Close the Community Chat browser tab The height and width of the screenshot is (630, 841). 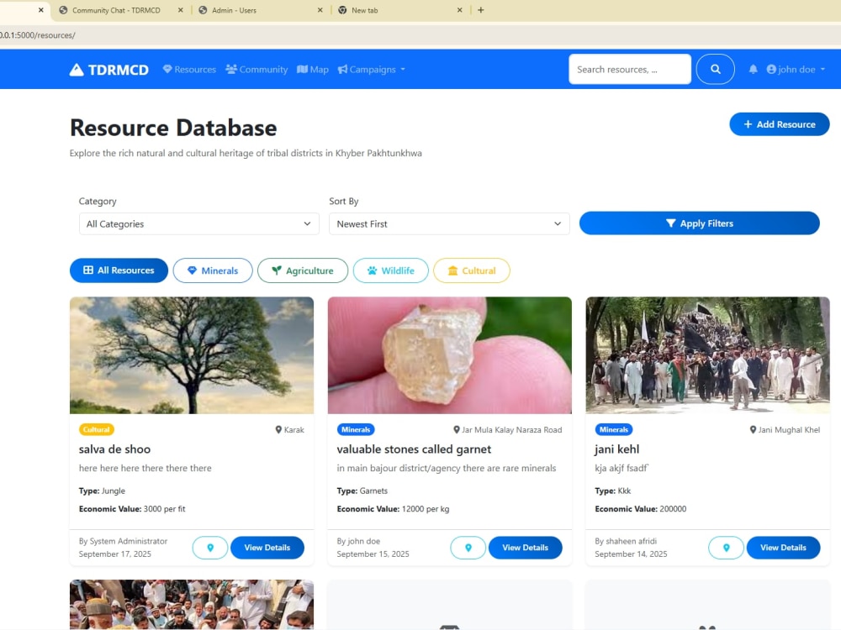(x=180, y=10)
